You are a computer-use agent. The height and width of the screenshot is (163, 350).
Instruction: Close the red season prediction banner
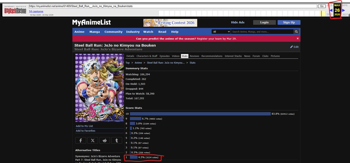point(297,38)
